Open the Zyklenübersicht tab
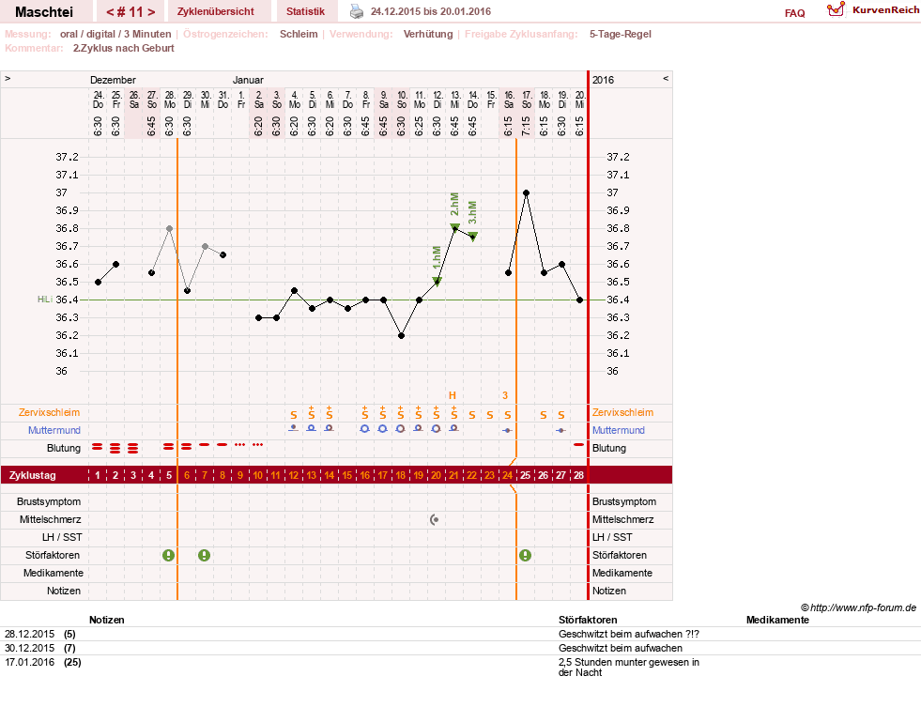Screen dimensions: 921x707 point(216,11)
